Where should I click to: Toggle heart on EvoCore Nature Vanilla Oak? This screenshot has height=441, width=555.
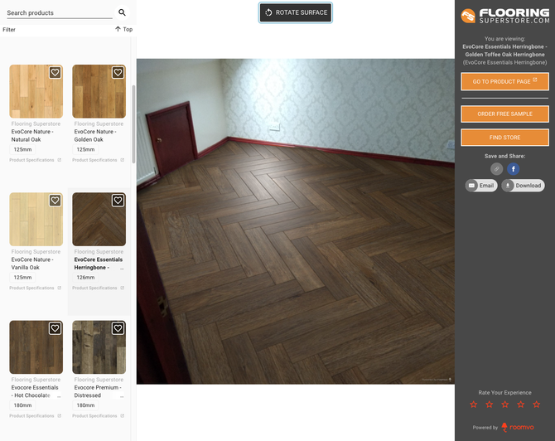click(x=55, y=201)
